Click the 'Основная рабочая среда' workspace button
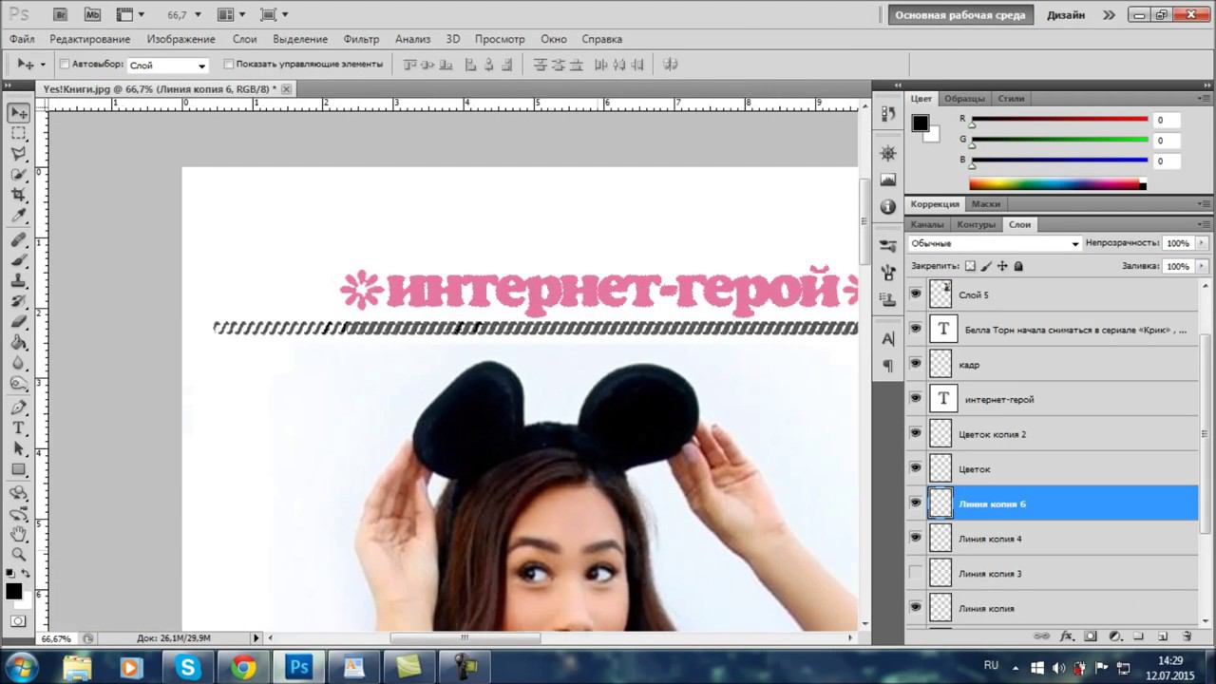 960,15
